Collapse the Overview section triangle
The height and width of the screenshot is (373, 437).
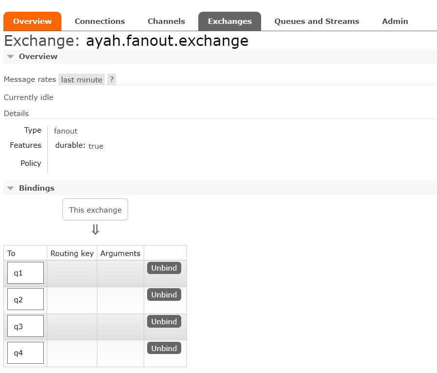[x=11, y=57]
